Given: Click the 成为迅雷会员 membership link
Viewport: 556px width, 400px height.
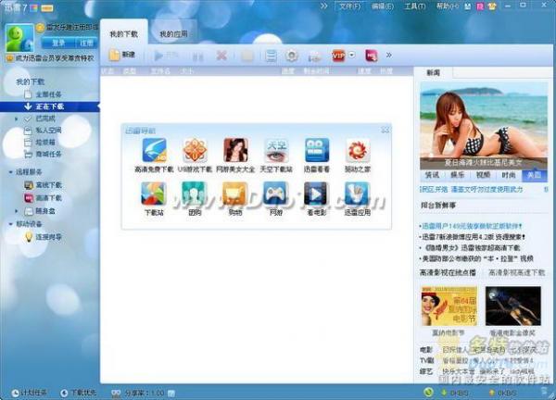Looking at the screenshot, I should [55, 57].
